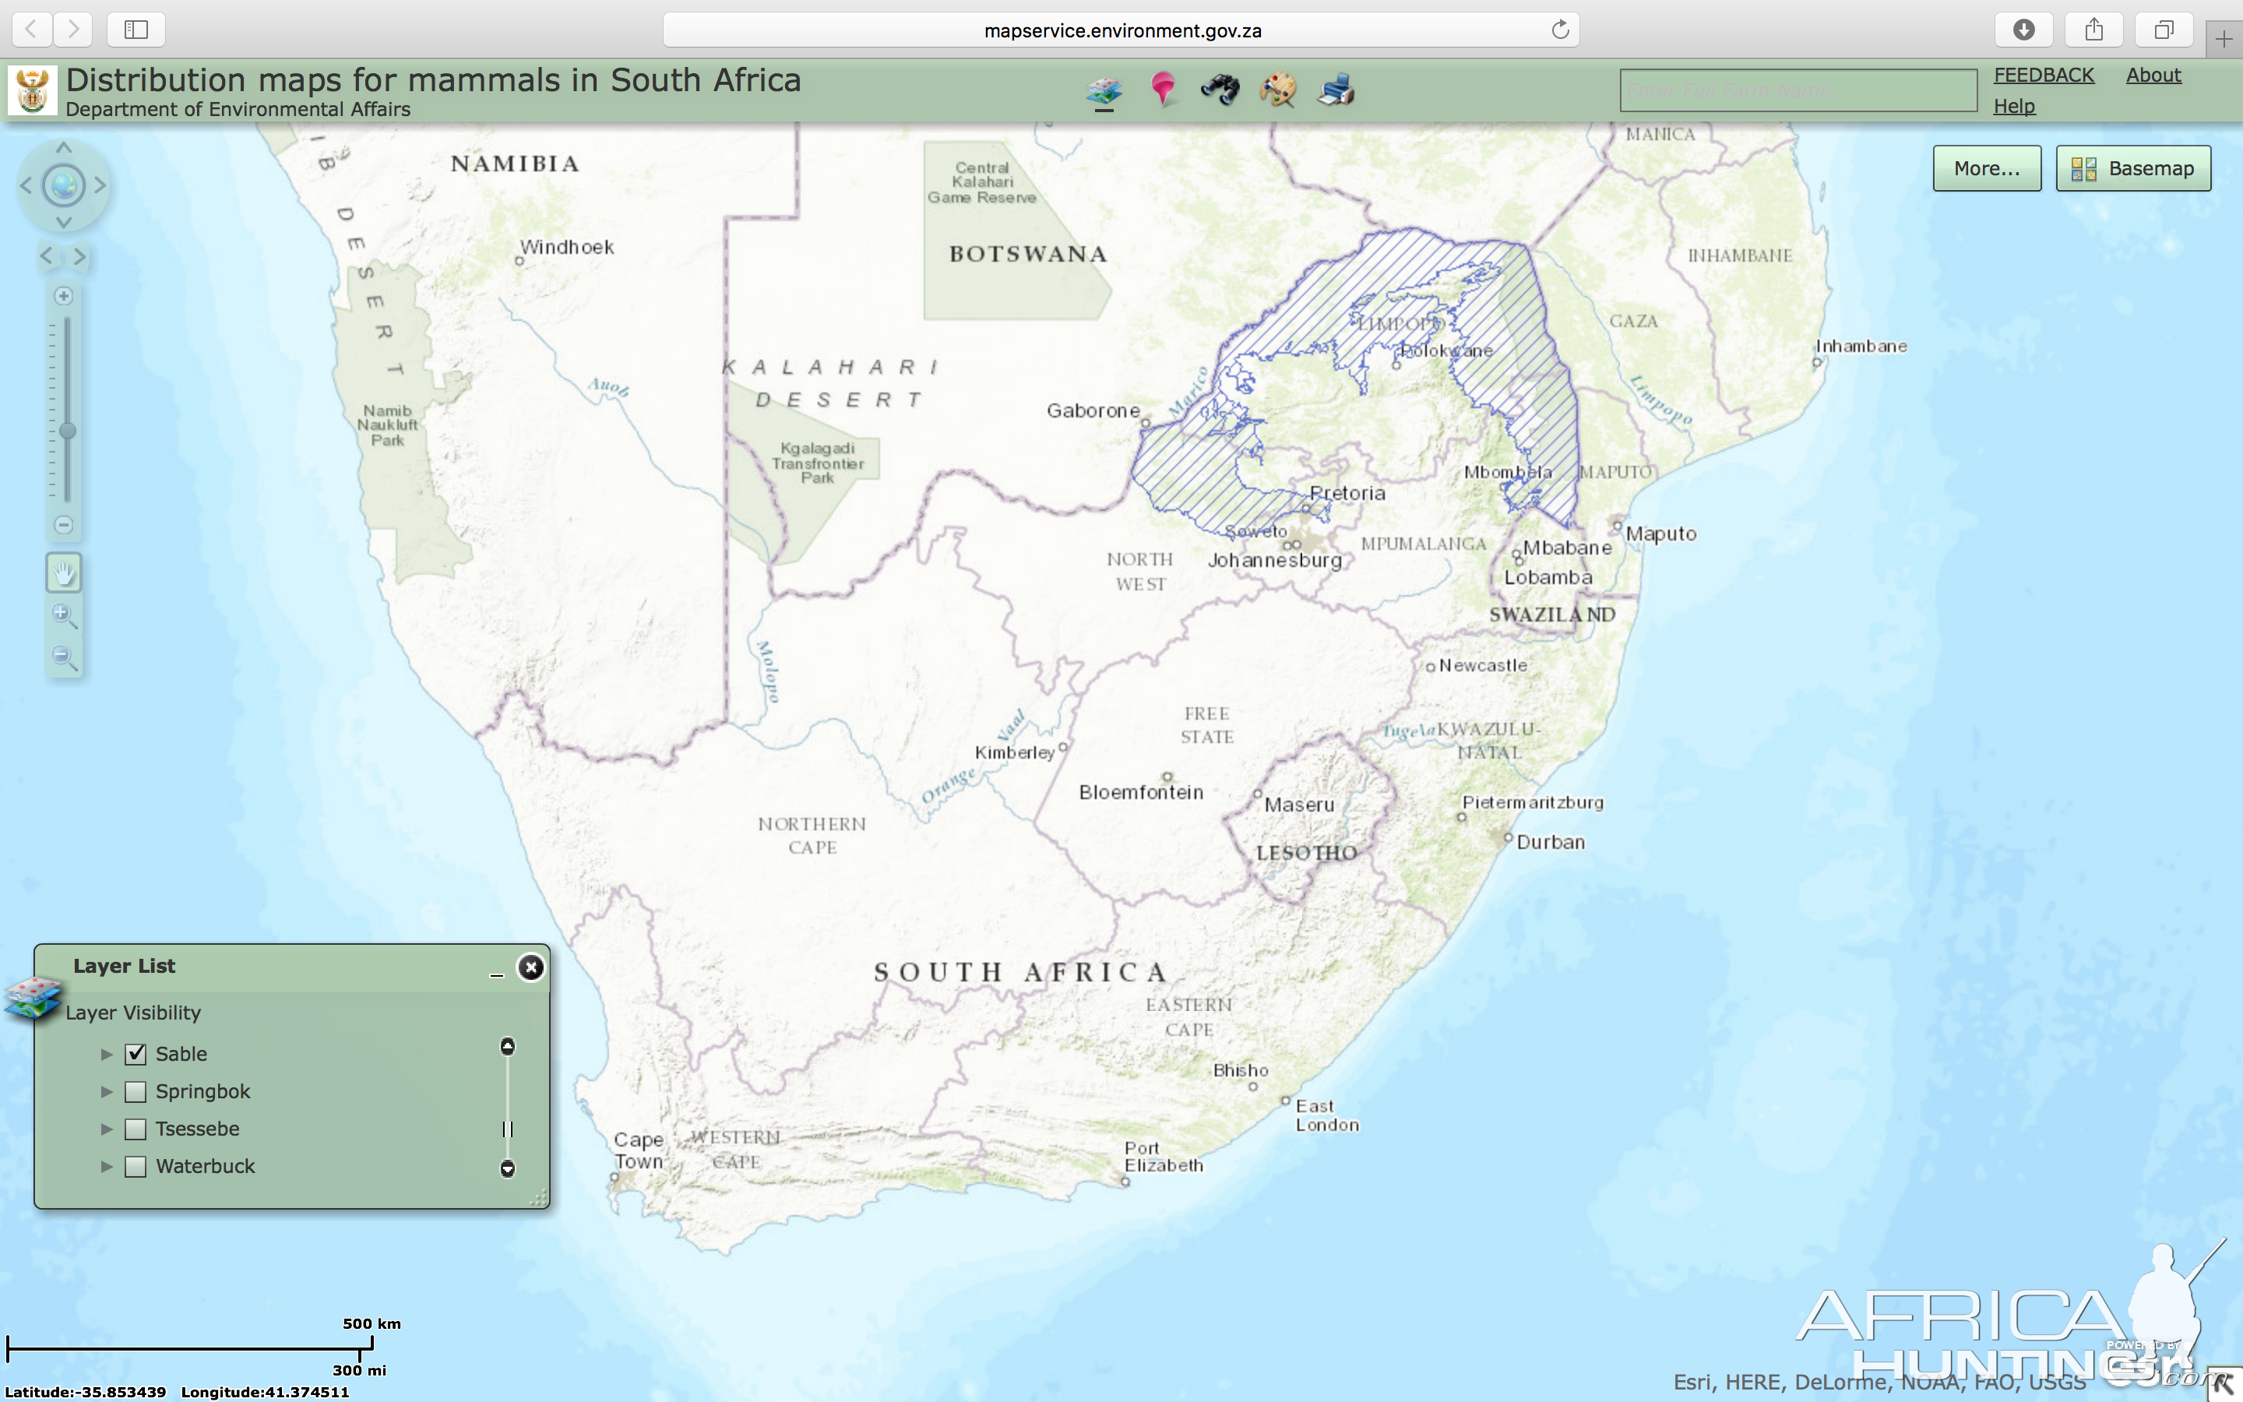The image size is (2243, 1402).
Task: Go to next map extent arrow
Action: point(81,256)
